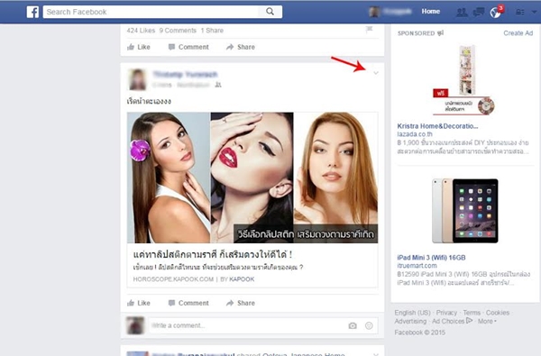Open the Cookies footer link
The height and width of the screenshot is (356, 541).
498,313
